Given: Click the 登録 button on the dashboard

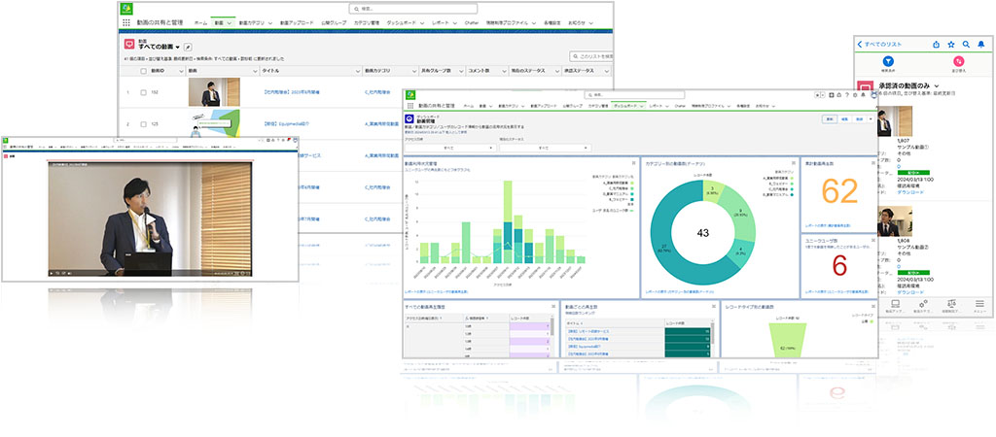Looking at the screenshot, I should click(860, 118).
